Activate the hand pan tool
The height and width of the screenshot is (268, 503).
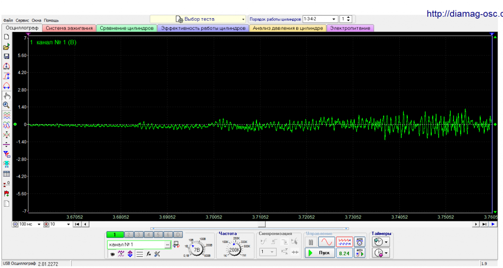click(6, 96)
